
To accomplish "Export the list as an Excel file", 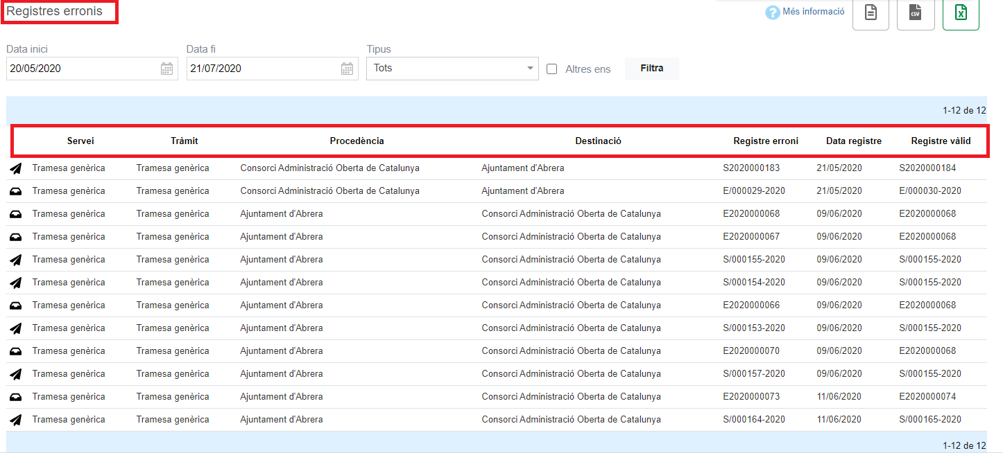I will coord(961,13).
